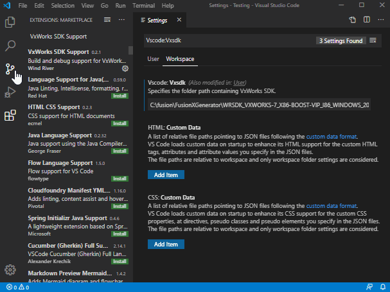This screenshot has width=390, height=292.
Task: Clear extensions search results icon
Action: point(107,20)
